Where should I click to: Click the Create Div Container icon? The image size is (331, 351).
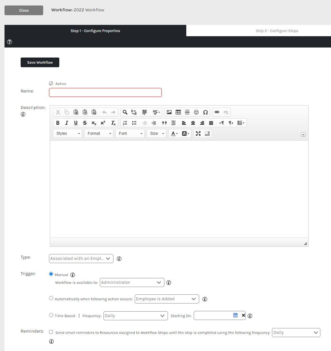coord(173,123)
